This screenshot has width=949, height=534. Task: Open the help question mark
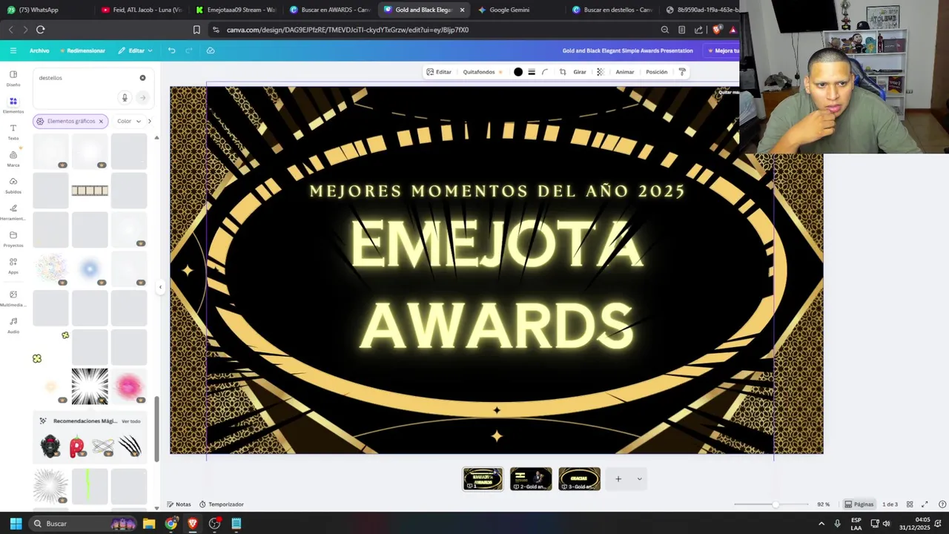pyautogui.click(x=942, y=504)
